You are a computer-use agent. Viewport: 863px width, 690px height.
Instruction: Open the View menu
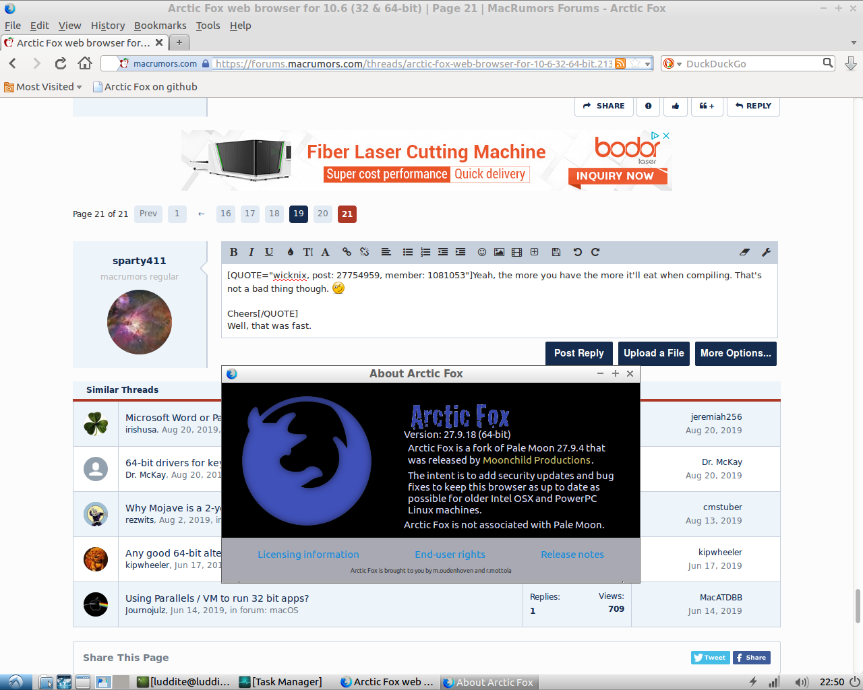click(70, 26)
